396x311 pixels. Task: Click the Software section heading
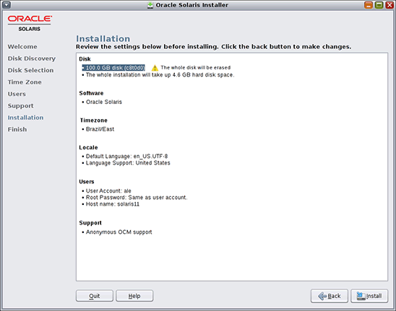(91, 93)
